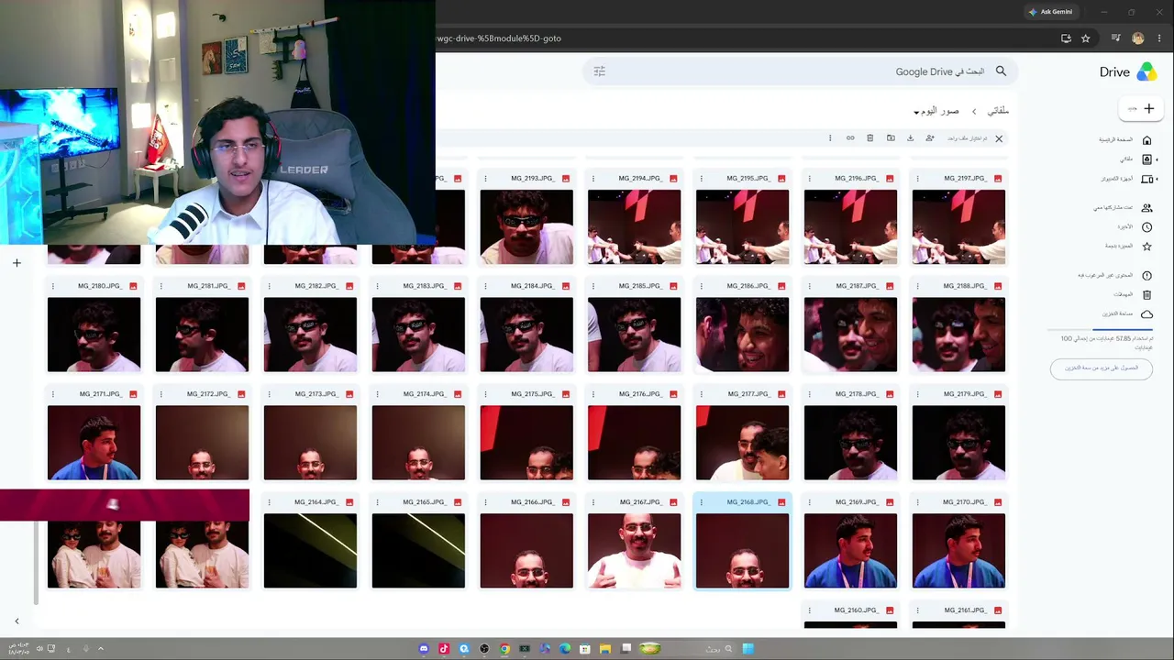Image resolution: width=1174 pixels, height=660 pixels.
Task: Copy link to the selected file
Action: coord(850,138)
